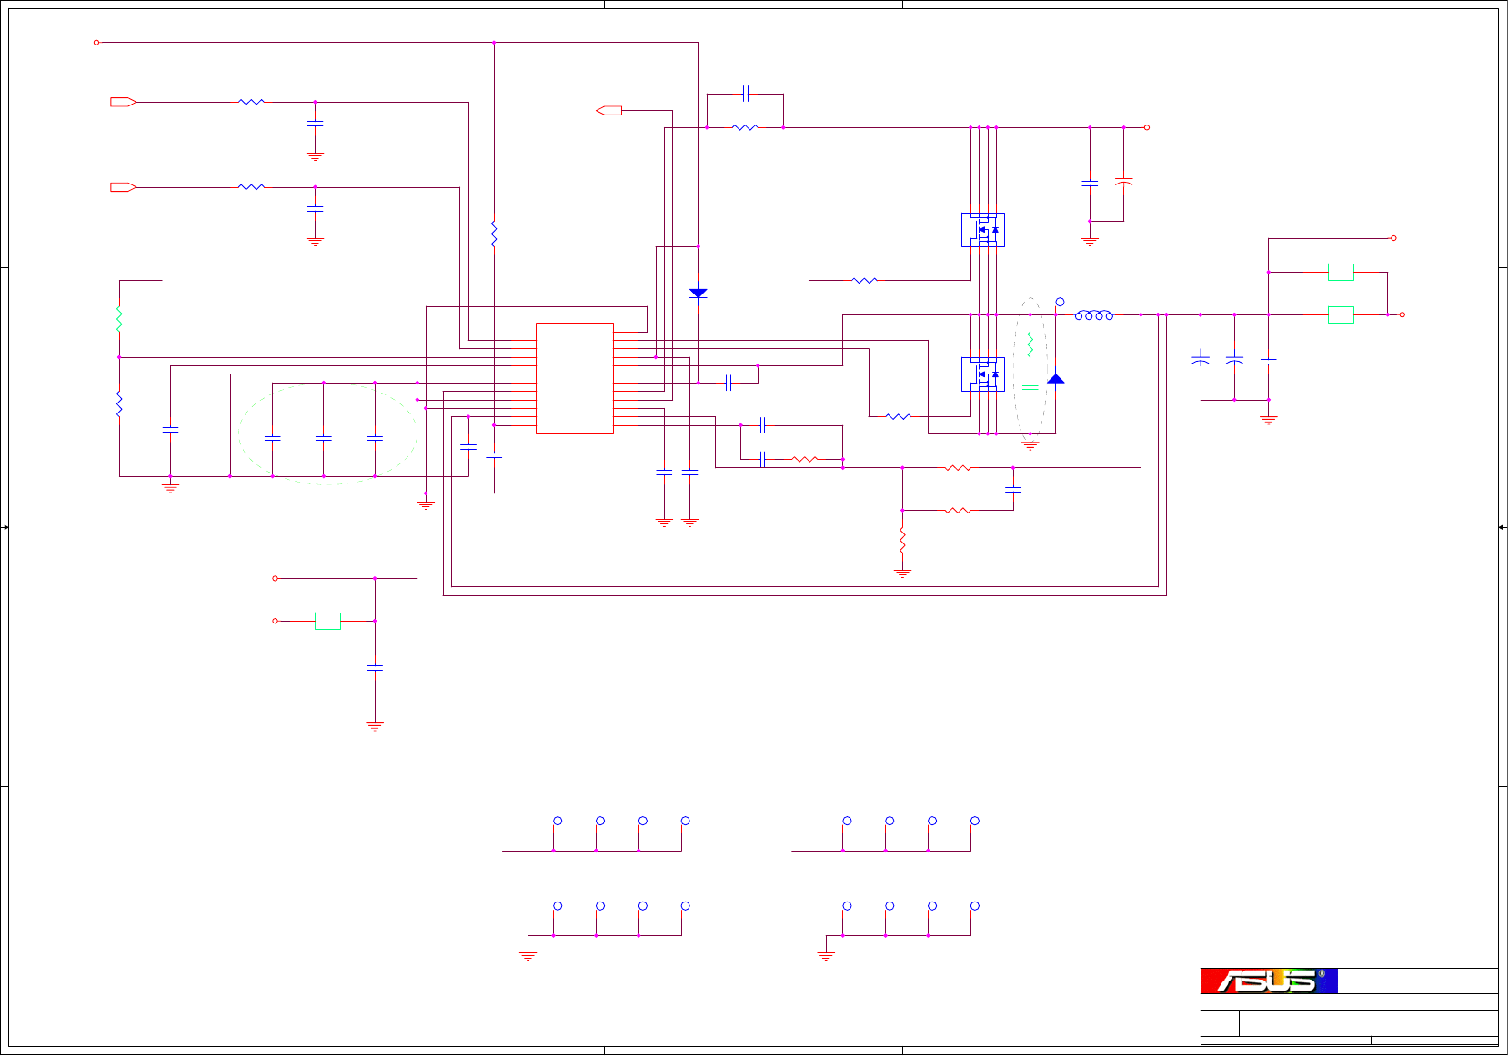
Task: Select the lower MOSFET symbol
Action: click(983, 374)
